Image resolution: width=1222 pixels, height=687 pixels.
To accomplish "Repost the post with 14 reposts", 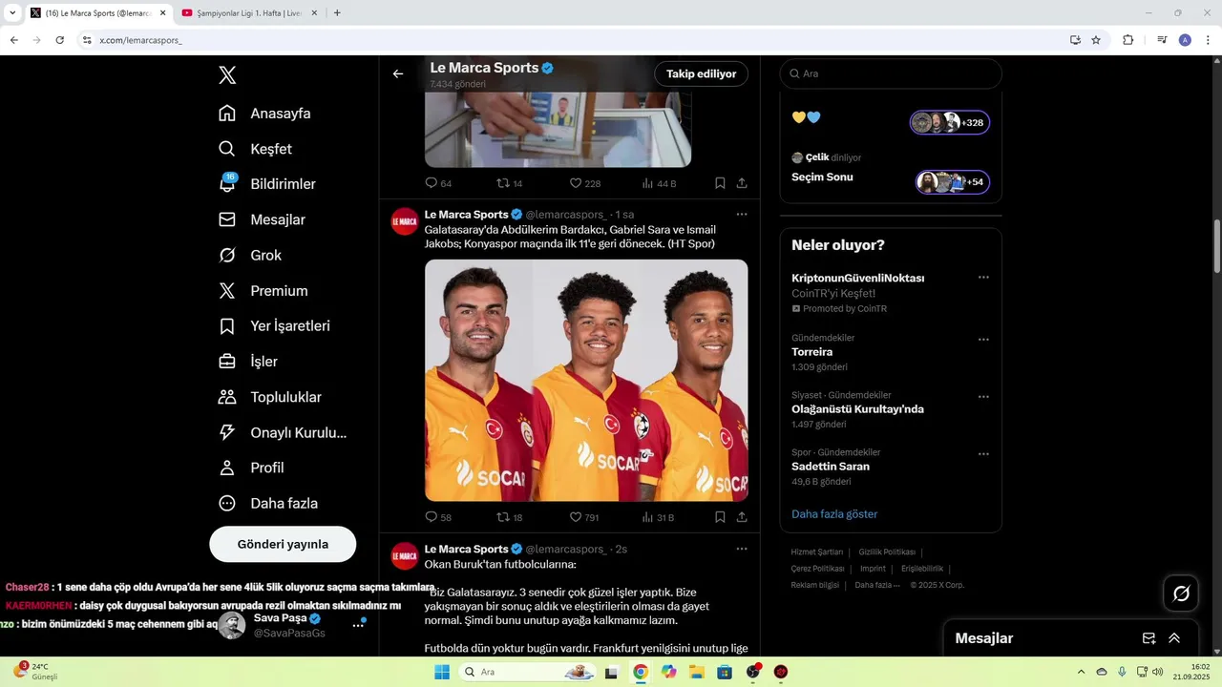I will [510, 183].
